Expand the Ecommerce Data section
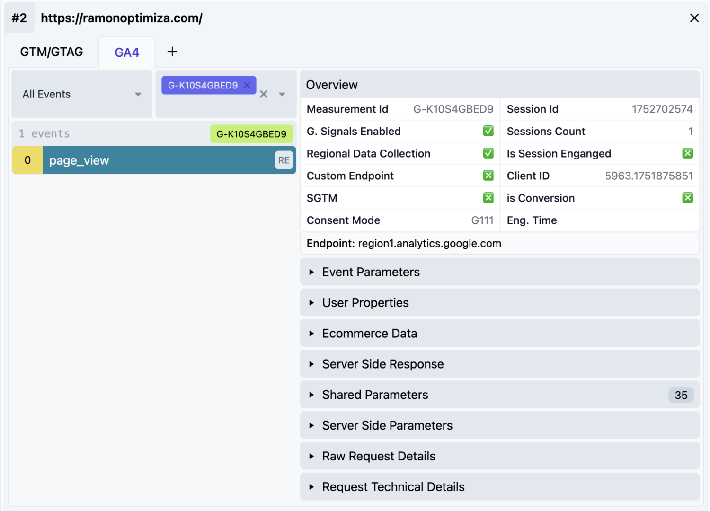 coord(500,334)
